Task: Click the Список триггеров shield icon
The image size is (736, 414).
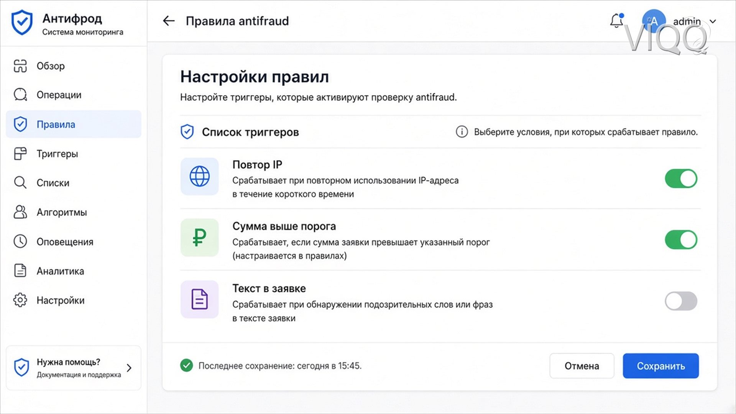Action: [x=187, y=132]
